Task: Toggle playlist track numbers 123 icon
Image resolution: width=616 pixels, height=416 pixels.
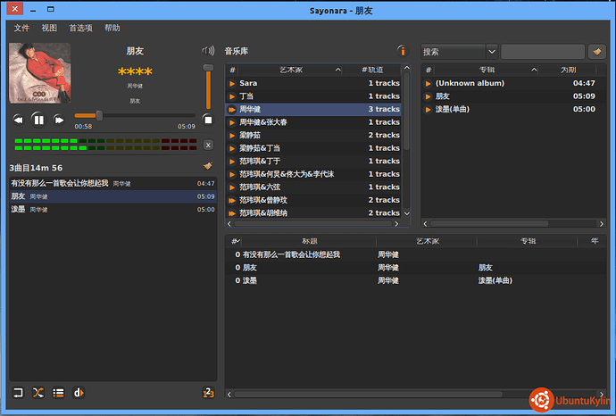Action: tap(208, 393)
